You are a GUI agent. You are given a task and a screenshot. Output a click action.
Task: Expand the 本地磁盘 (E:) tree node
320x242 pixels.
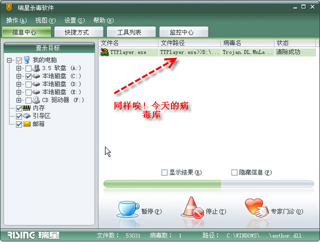point(19,92)
